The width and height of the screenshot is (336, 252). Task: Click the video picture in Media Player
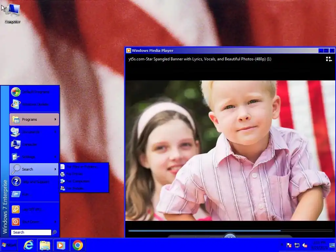(230, 150)
